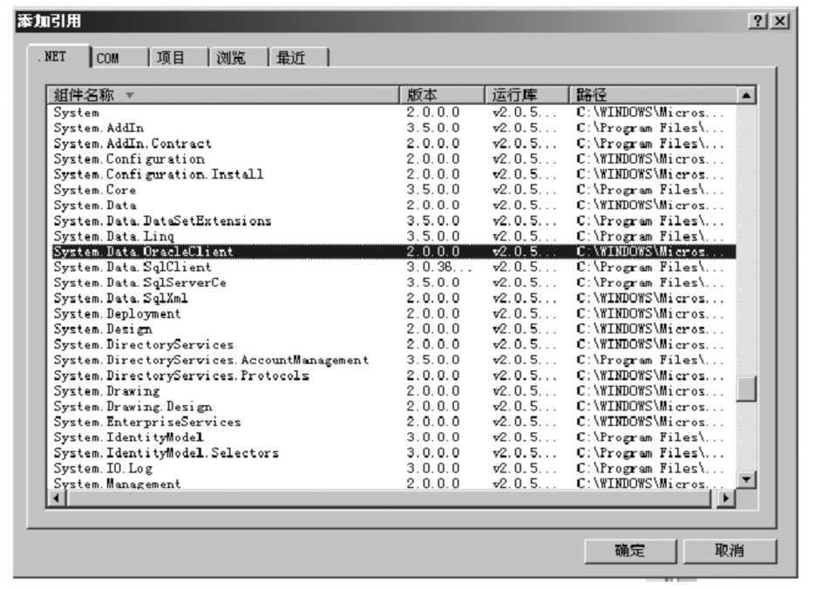
Task: Select the System.DirectoryServices row
Action: coord(394,344)
